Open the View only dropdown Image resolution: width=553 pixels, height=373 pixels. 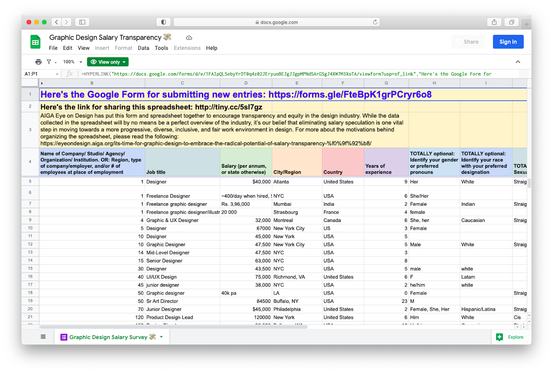pyautogui.click(x=107, y=62)
